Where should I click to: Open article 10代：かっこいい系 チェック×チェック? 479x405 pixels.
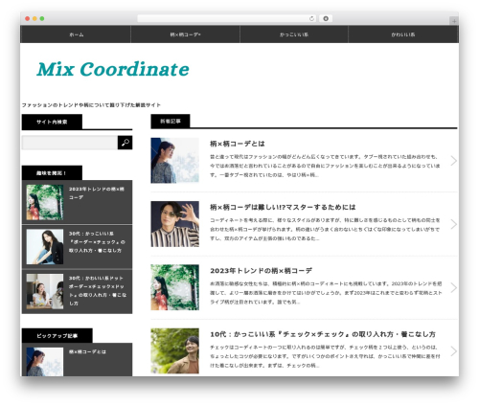pyautogui.click(x=323, y=334)
